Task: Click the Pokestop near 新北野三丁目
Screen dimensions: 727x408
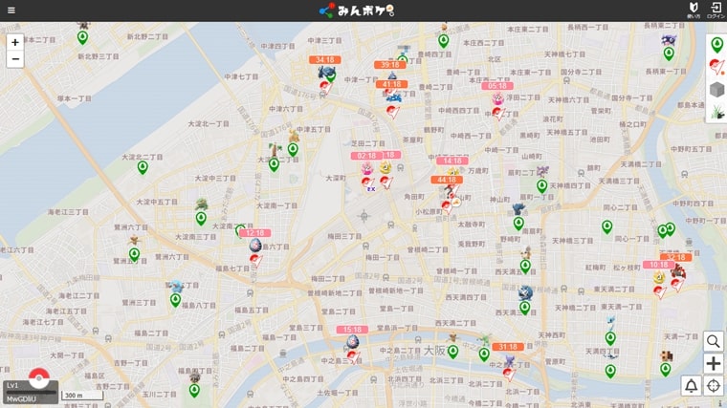Action: (82, 37)
